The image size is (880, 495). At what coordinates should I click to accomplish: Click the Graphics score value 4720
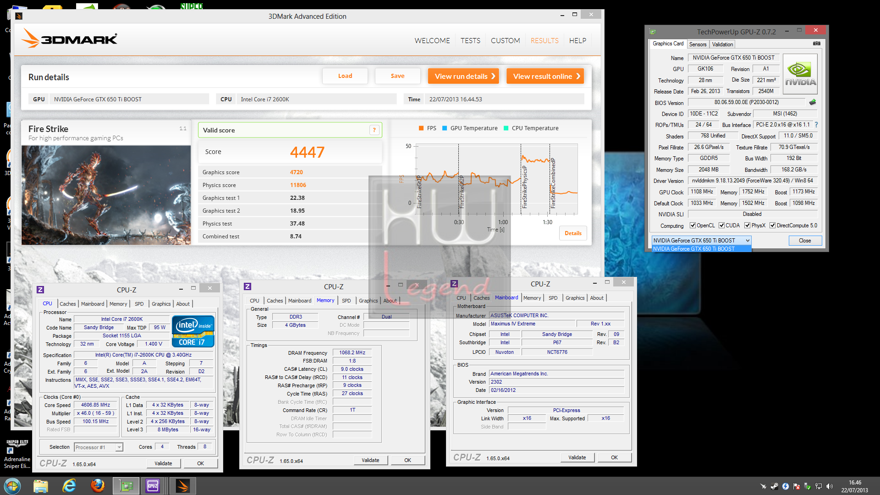click(296, 172)
